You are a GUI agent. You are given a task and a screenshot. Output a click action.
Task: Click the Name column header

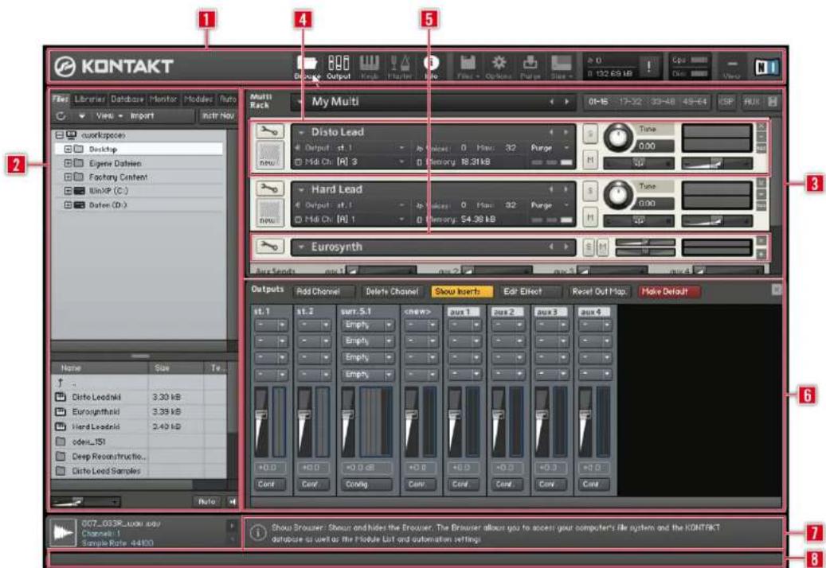coord(99,368)
